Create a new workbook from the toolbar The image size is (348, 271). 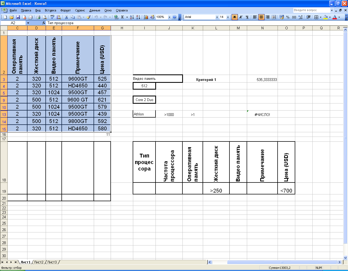coord(5,17)
